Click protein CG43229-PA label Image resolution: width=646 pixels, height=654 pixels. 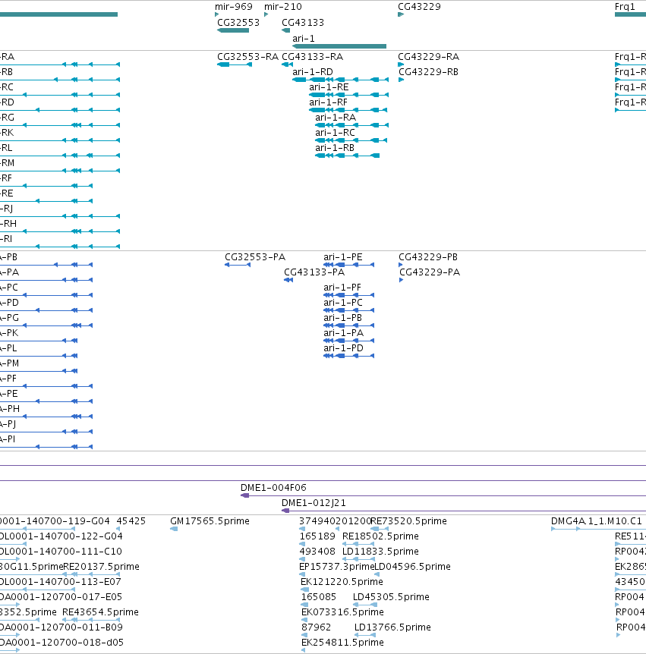[430, 272]
